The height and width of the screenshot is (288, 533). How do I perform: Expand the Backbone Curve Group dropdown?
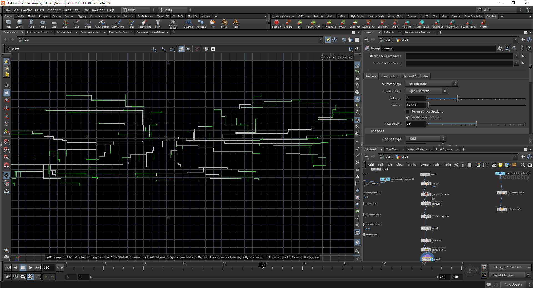pyautogui.click(x=516, y=56)
